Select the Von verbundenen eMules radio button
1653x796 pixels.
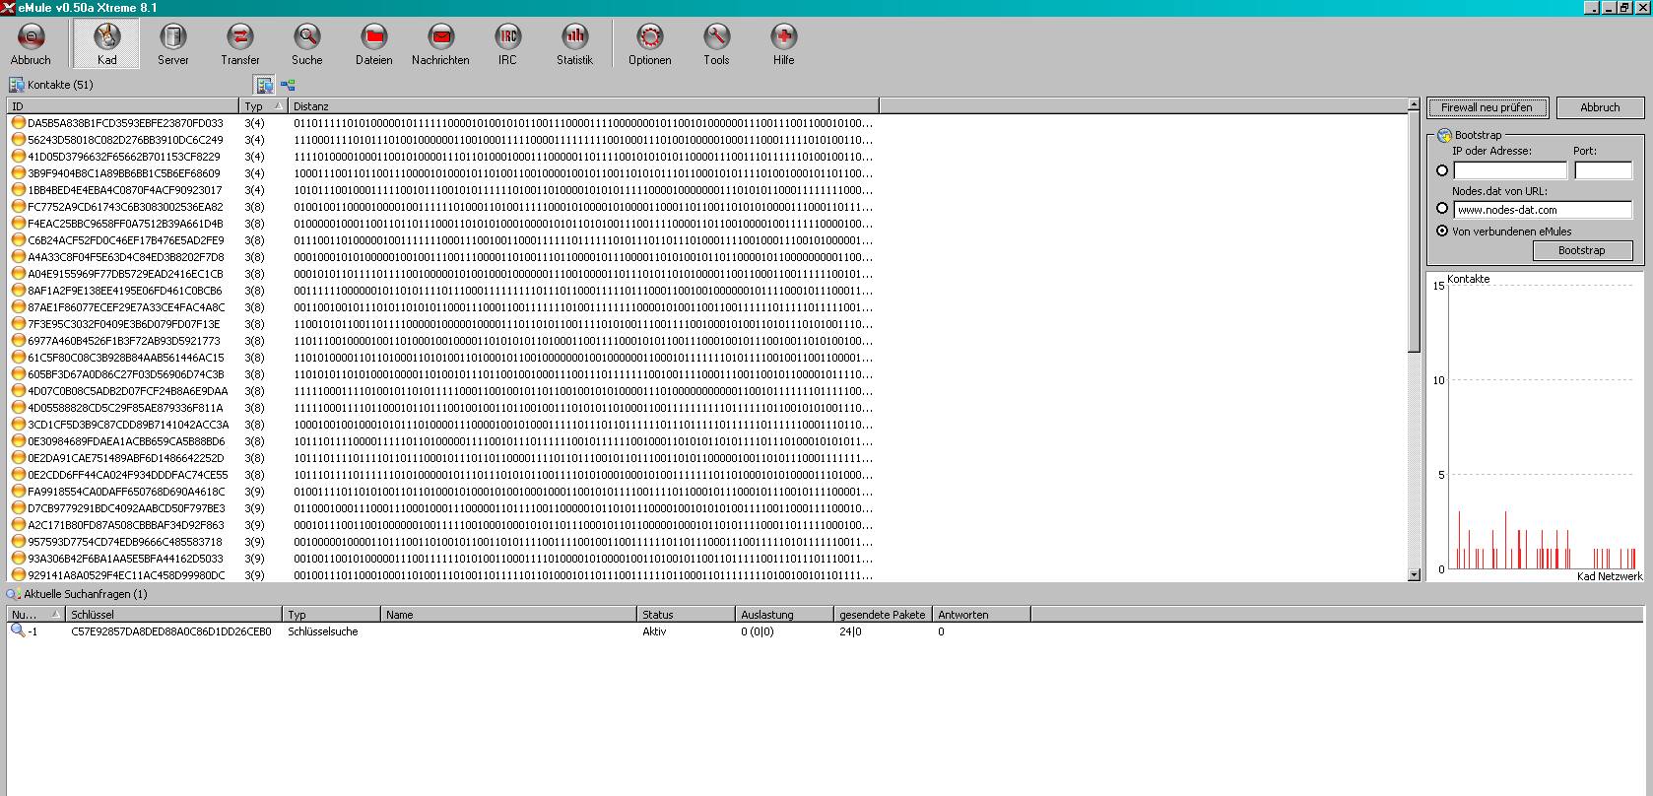1442,231
